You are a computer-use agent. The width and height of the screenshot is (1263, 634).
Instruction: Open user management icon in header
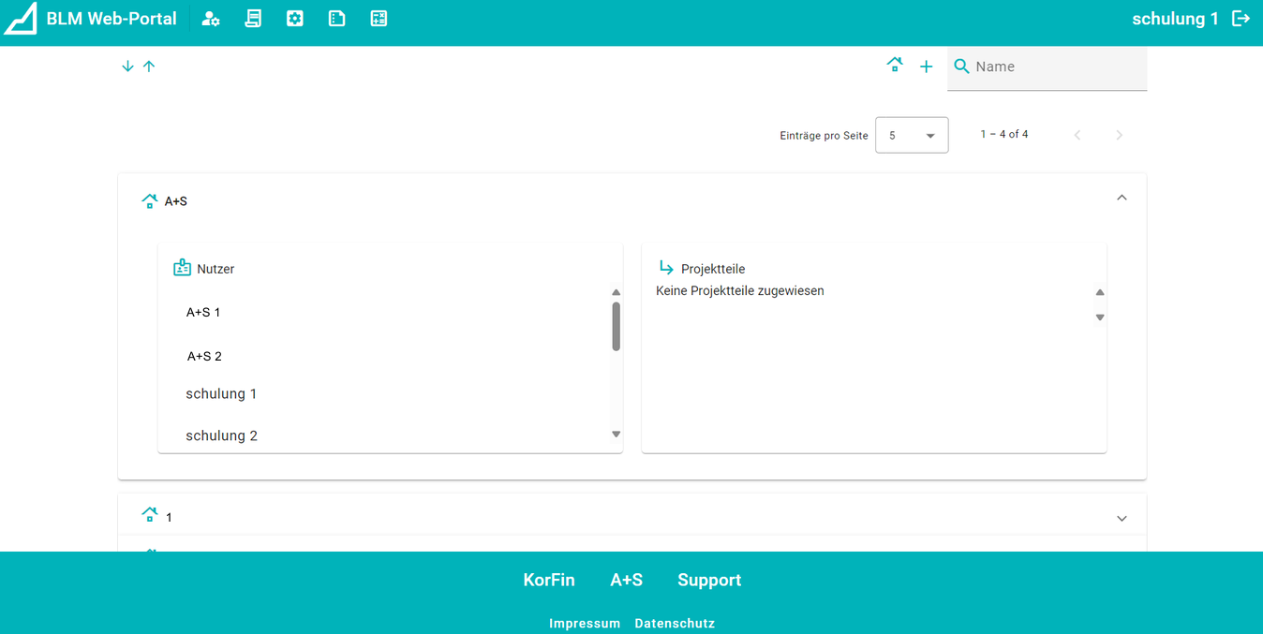(211, 19)
